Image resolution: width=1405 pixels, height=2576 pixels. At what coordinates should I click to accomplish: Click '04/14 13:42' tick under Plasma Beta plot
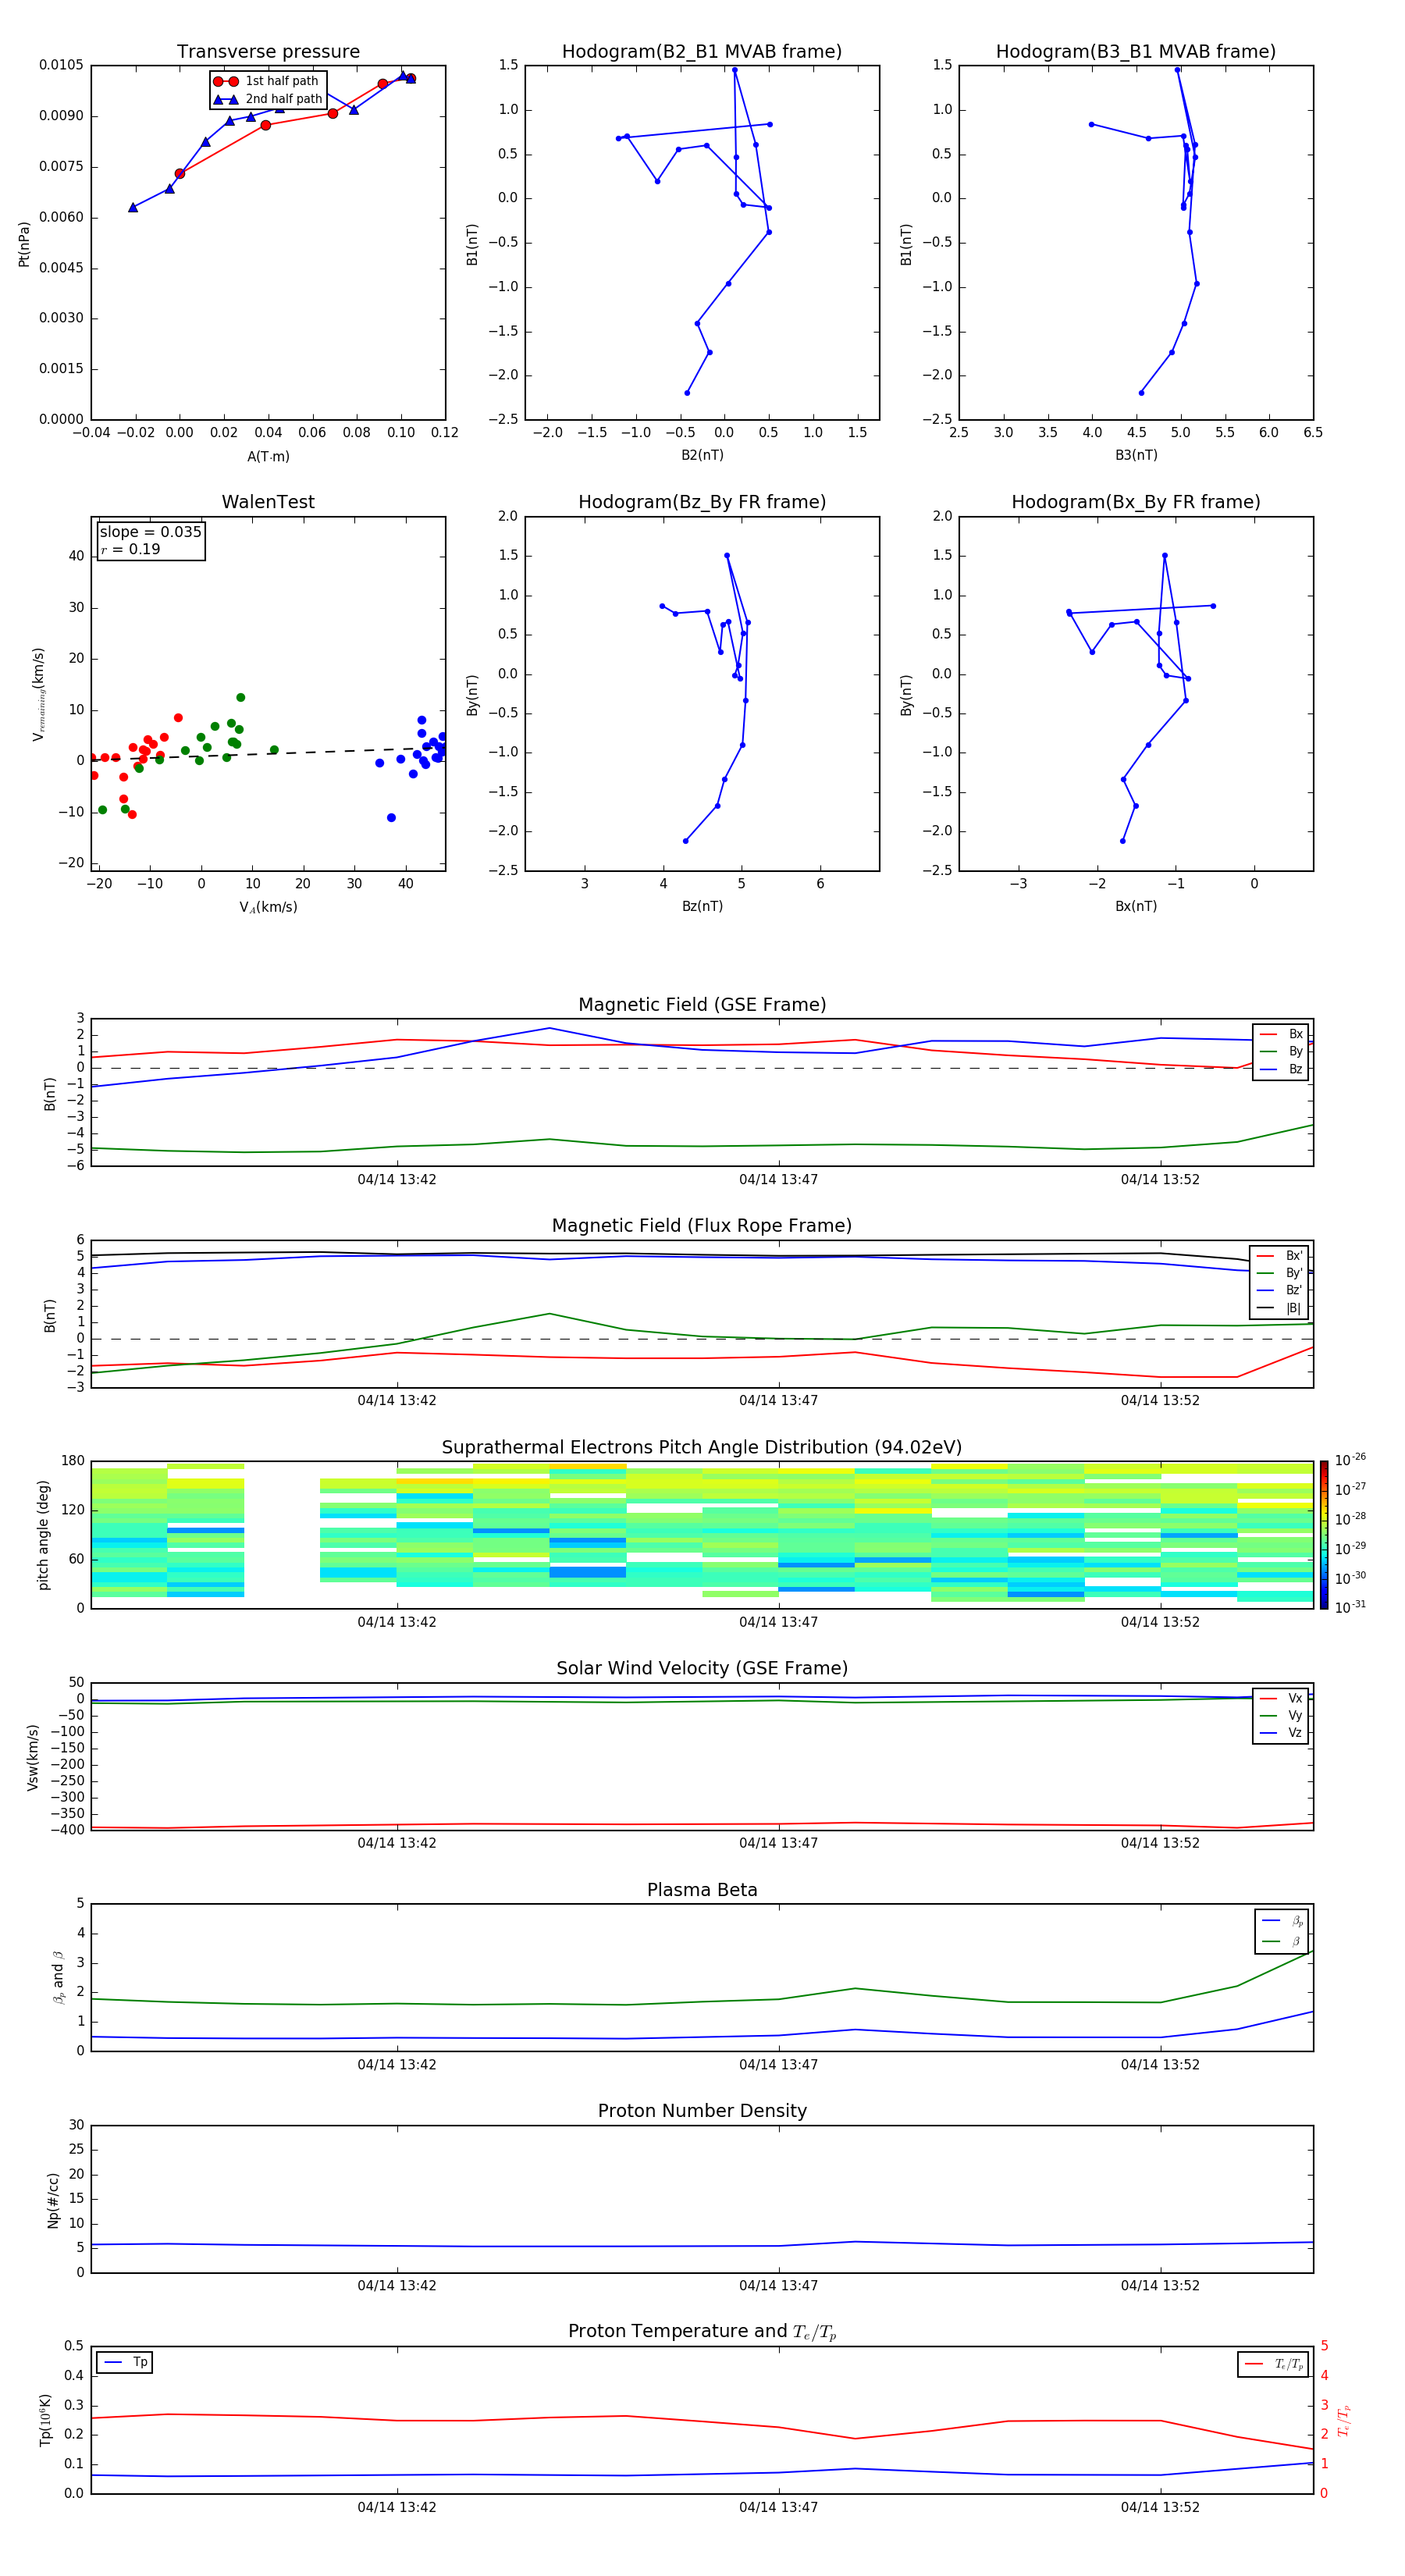click(397, 2064)
